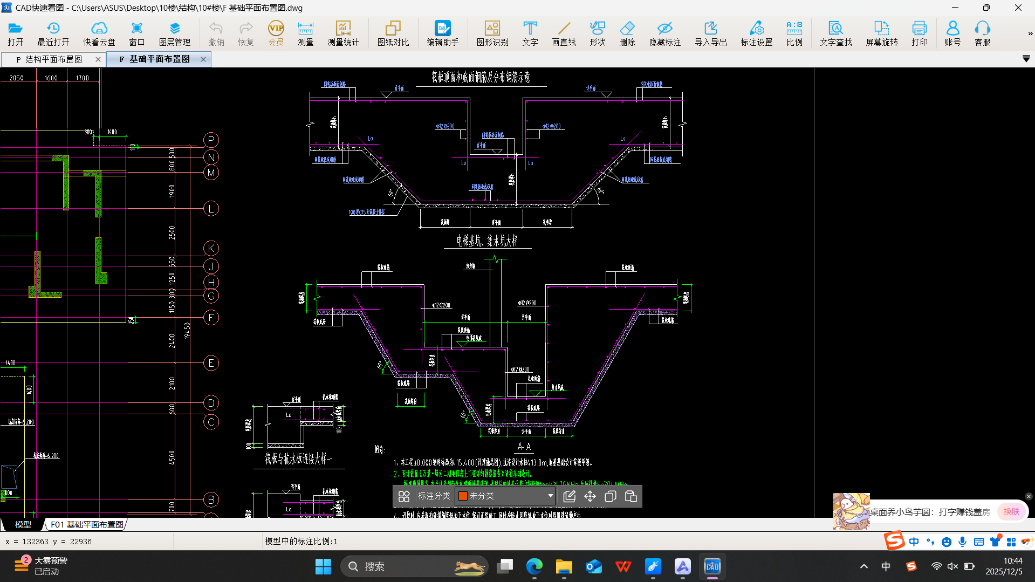Screen dimensions: 1035x582
Task: Toggle the Sogou microphone voice input
Action: tap(962, 542)
